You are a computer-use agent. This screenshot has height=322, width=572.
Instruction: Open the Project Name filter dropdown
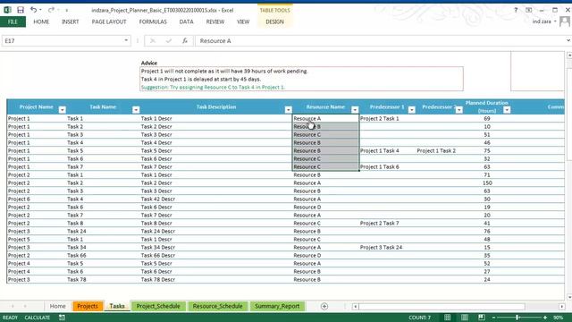tap(63, 109)
